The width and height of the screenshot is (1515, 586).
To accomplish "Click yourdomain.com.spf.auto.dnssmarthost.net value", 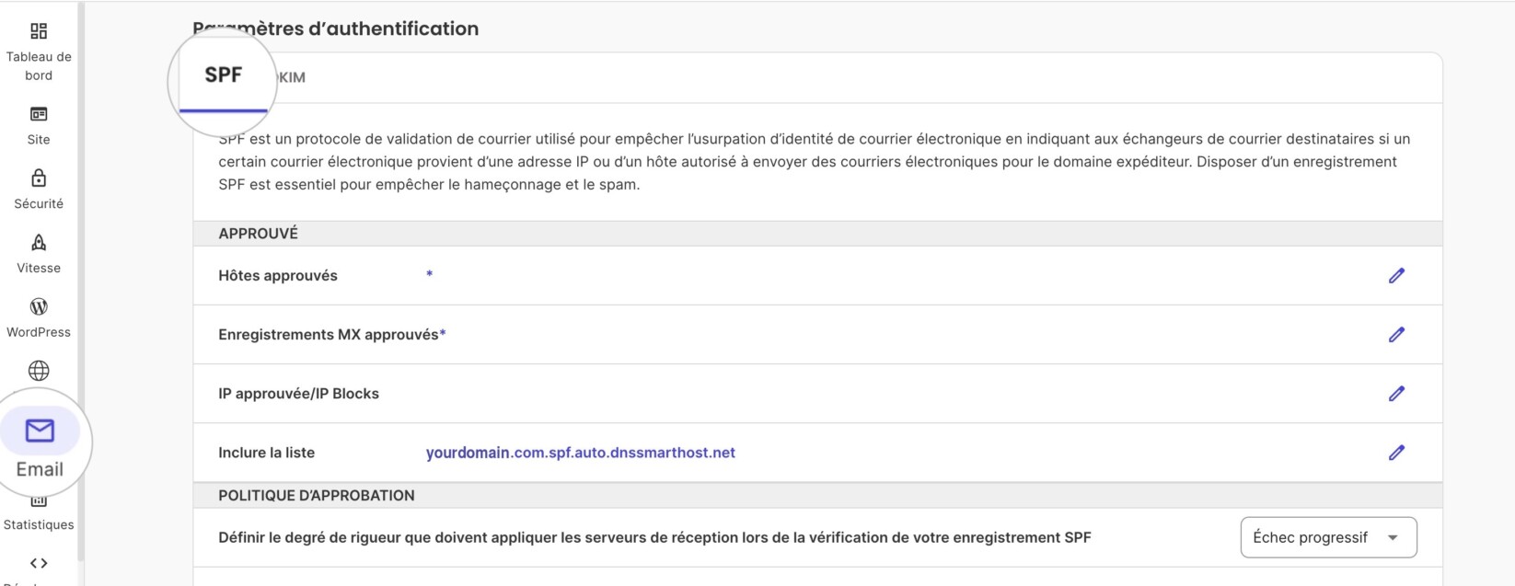I will pos(581,453).
